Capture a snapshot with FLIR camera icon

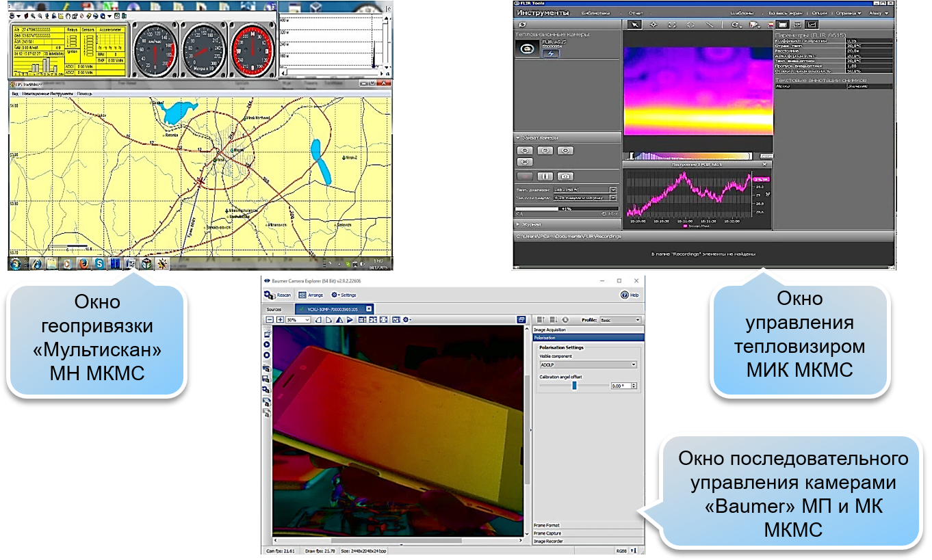pyautogui.click(x=565, y=176)
